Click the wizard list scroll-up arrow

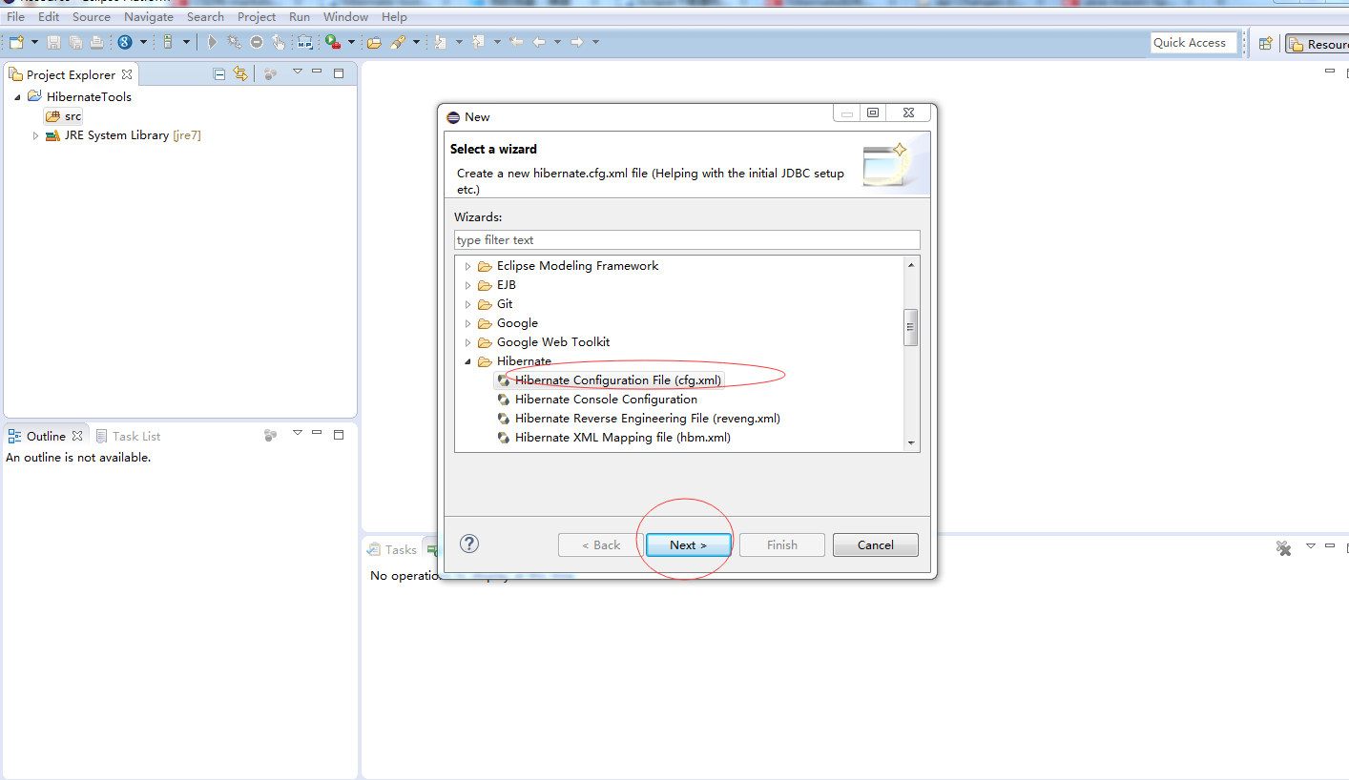click(911, 265)
